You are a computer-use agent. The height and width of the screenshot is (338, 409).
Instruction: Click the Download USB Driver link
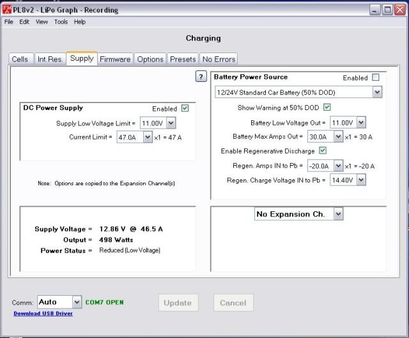(x=43, y=314)
